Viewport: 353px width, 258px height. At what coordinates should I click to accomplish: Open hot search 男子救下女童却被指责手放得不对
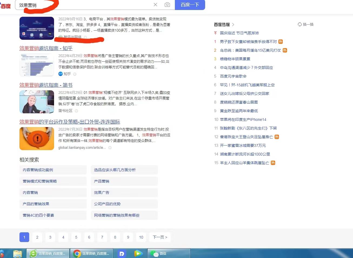point(248,42)
